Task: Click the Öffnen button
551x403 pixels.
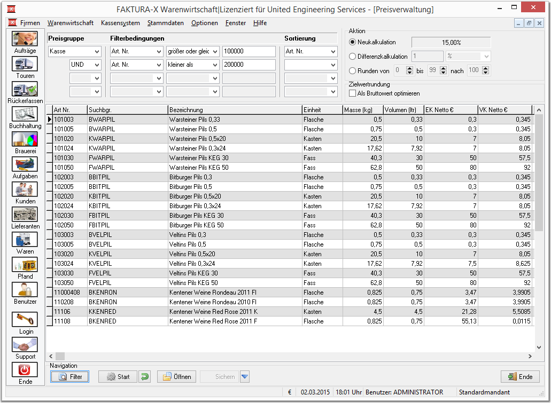Action: pos(176,377)
